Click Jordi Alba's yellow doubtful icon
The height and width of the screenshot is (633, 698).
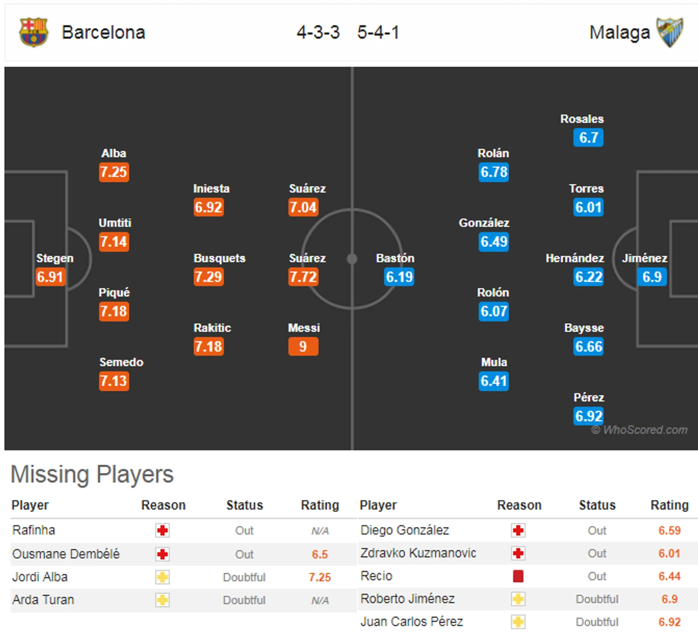(x=163, y=577)
